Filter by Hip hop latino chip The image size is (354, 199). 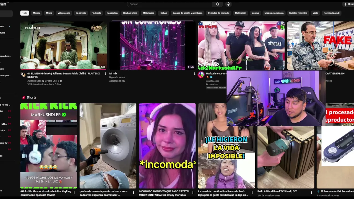click(130, 13)
